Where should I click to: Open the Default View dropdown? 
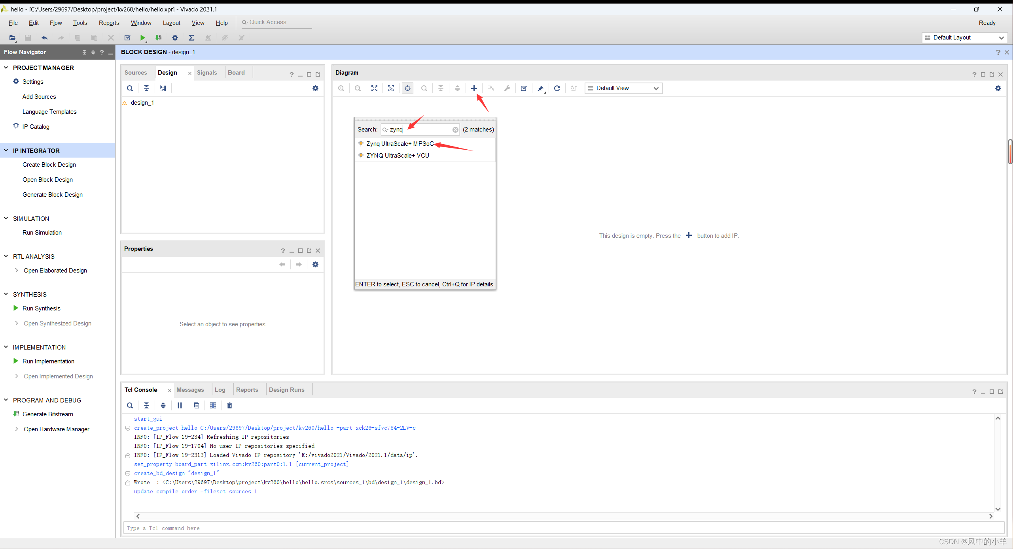(x=623, y=88)
